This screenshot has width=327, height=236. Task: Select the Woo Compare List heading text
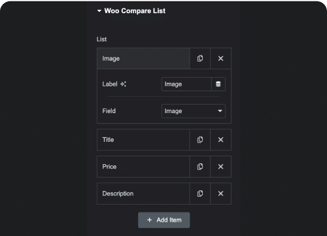[135, 10]
